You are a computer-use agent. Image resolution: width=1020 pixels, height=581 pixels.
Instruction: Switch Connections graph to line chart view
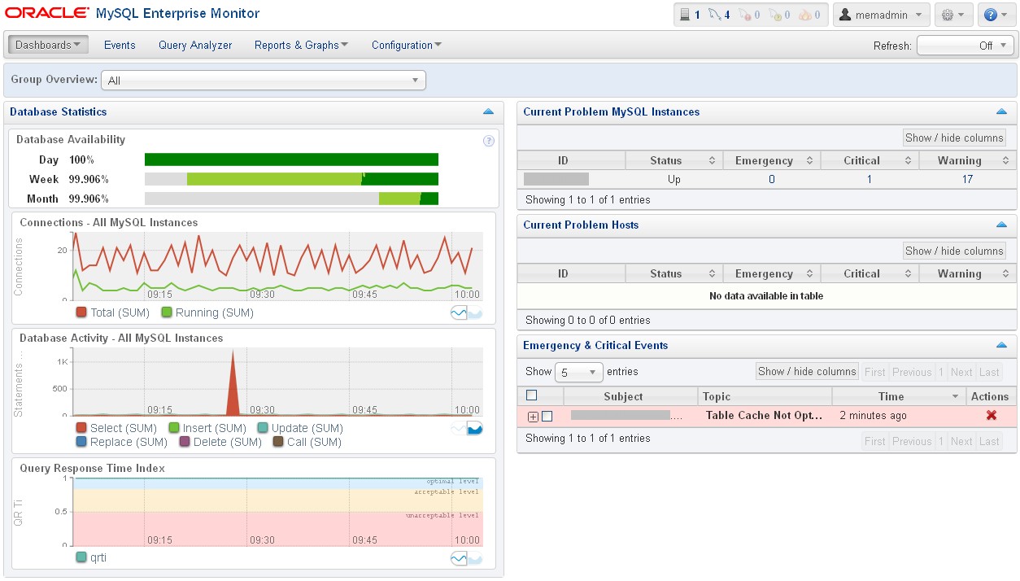tap(459, 313)
